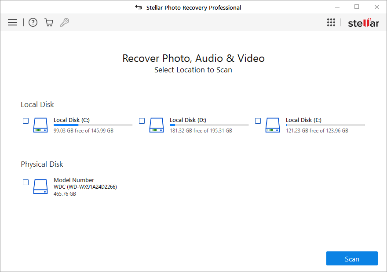Click the WDC physical disk drive icon
Image resolution: width=387 pixels, height=272 pixels.
click(x=40, y=186)
